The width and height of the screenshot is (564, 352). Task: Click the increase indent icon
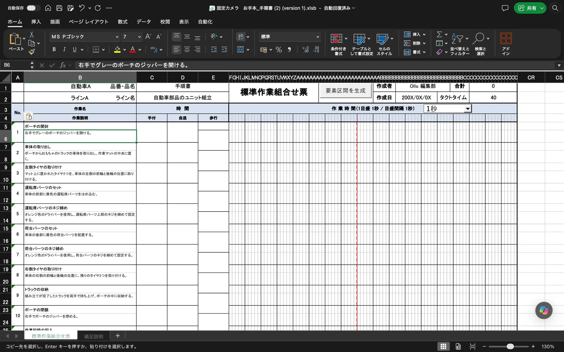(224, 50)
